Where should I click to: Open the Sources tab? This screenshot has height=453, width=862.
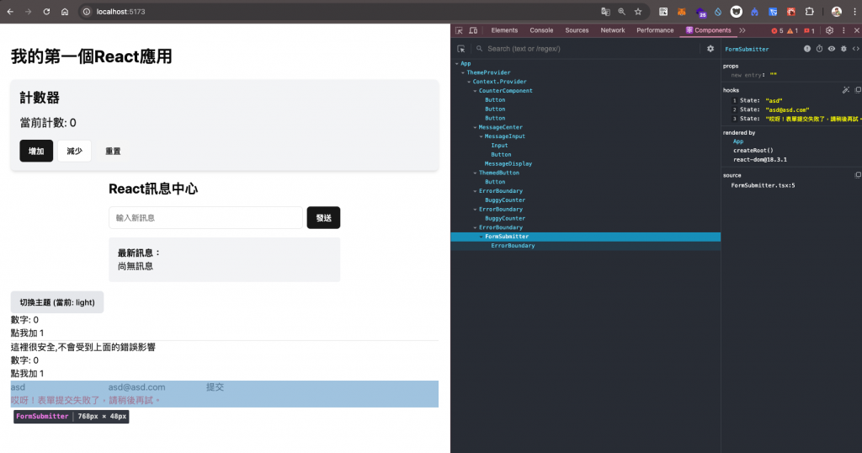pos(577,30)
